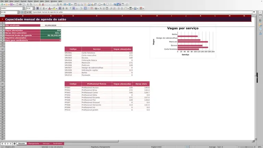The width and height of the screenshot is (263, 148).
Task: Open the Sheet menu
Action: point(36,1)
